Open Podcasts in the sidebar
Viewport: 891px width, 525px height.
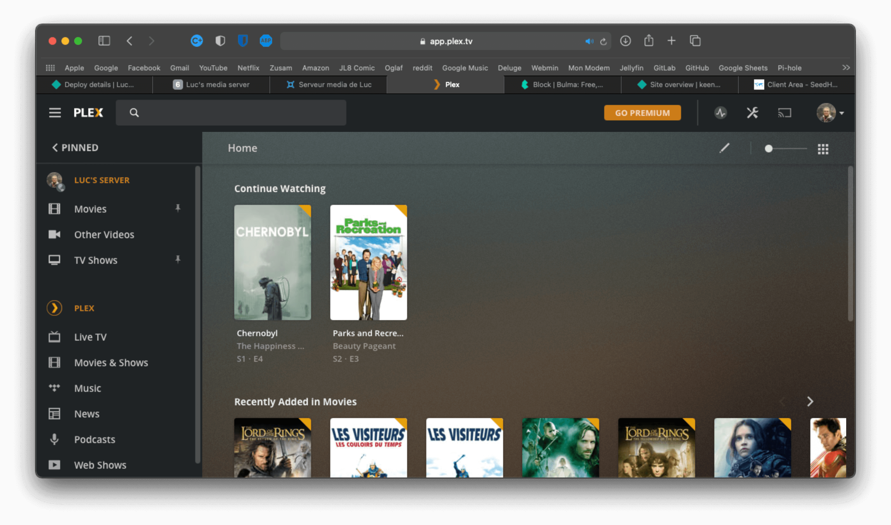(x=94, y=439)
